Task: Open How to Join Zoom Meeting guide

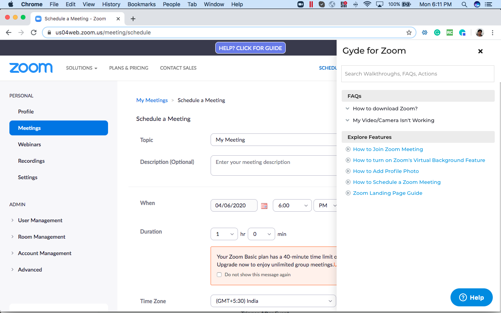Action: point(388,149)
